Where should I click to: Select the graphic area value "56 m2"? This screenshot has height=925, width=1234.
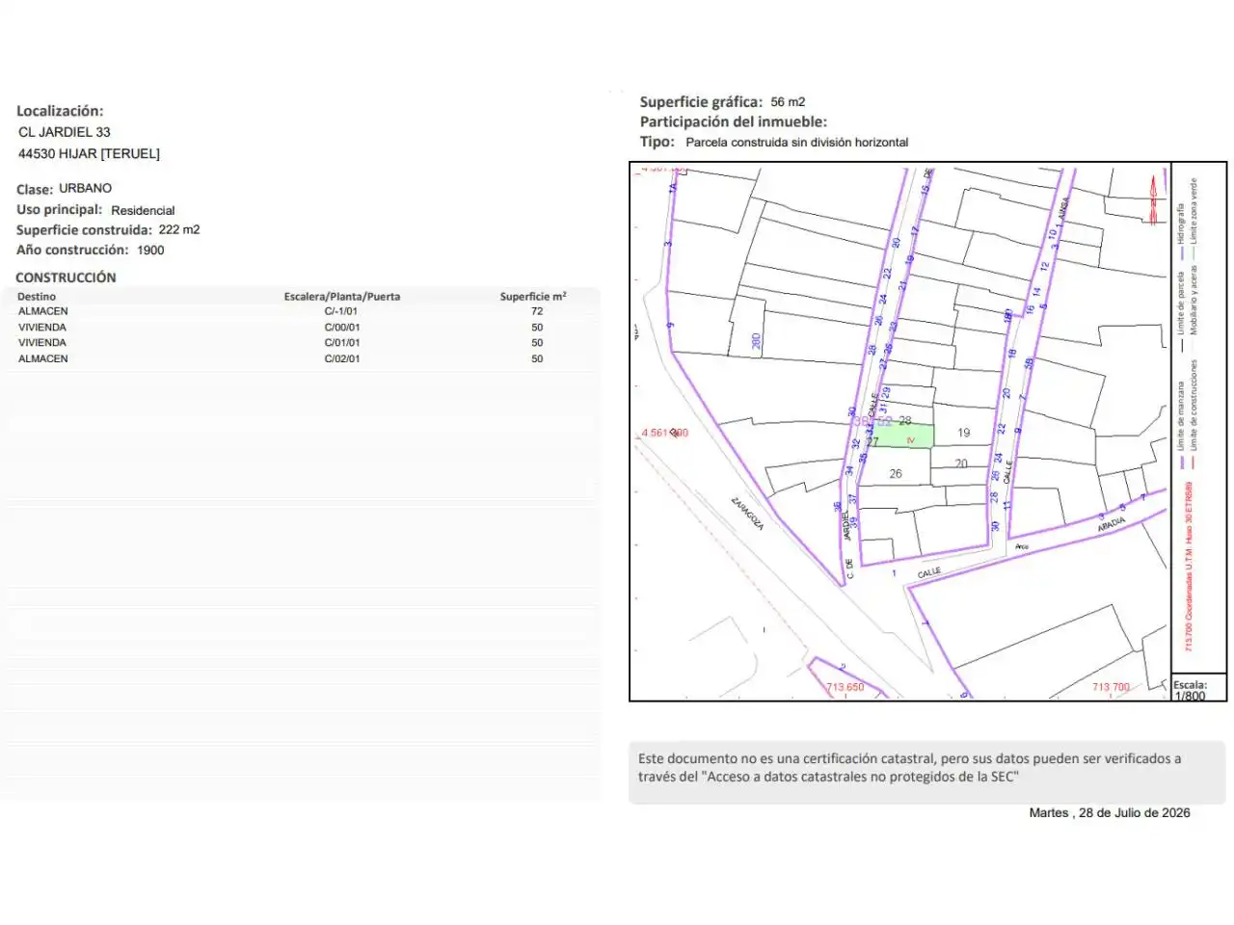[788, 101]
